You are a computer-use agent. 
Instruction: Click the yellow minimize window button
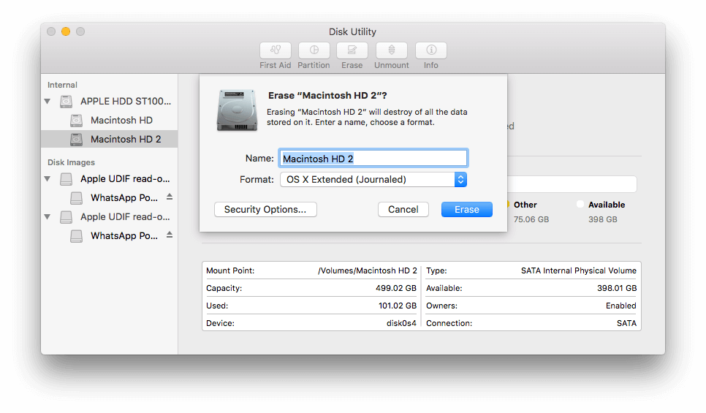(x=66, y=31)
